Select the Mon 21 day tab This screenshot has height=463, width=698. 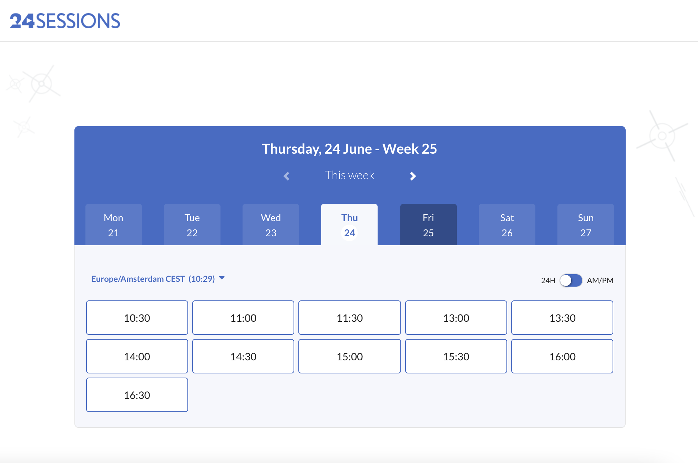113,225
